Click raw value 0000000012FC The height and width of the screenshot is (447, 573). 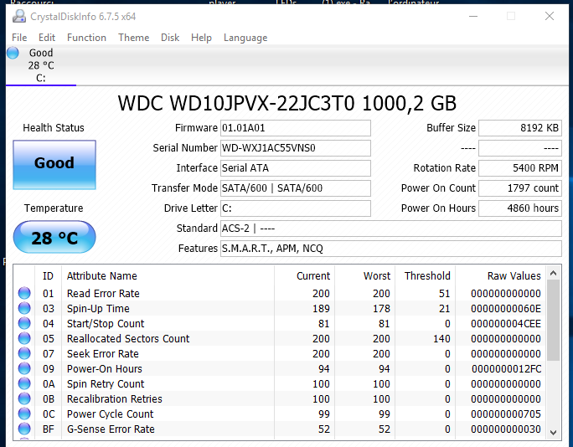pyautogui.click(x=506, y=368)
